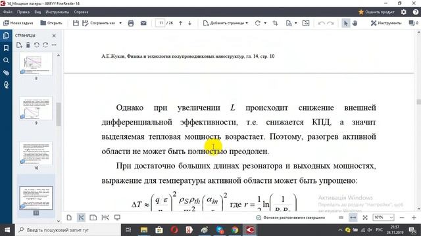
Task: Open the Tools menu in menu bar
Action: click(57, 12)
